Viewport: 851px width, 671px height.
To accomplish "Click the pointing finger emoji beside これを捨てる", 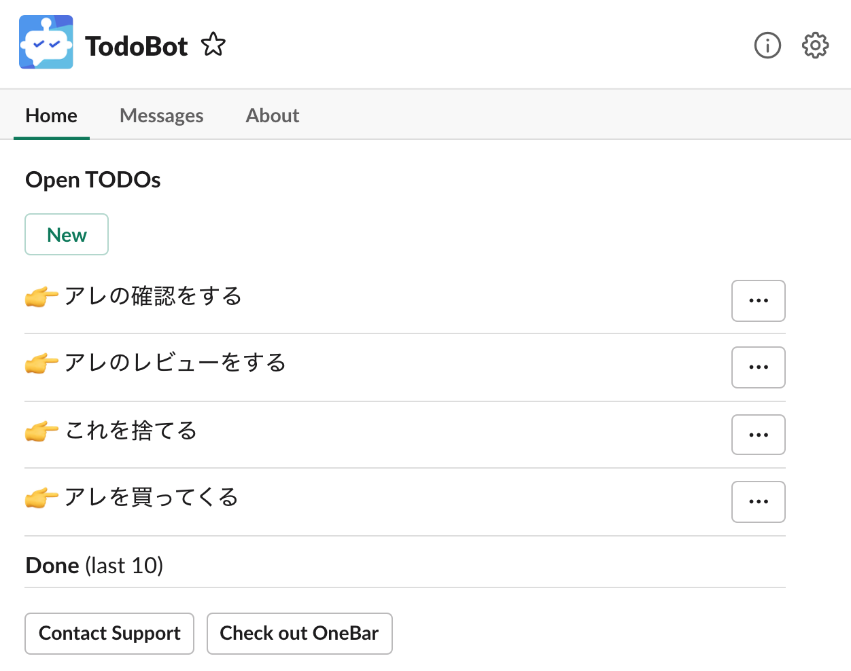I will coord(42,431).
